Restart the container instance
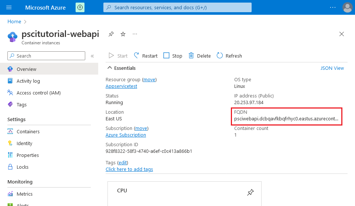 [146, 56]
